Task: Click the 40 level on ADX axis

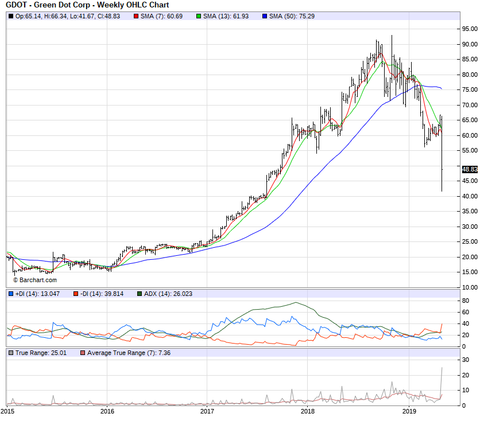Action: [466, 323]
